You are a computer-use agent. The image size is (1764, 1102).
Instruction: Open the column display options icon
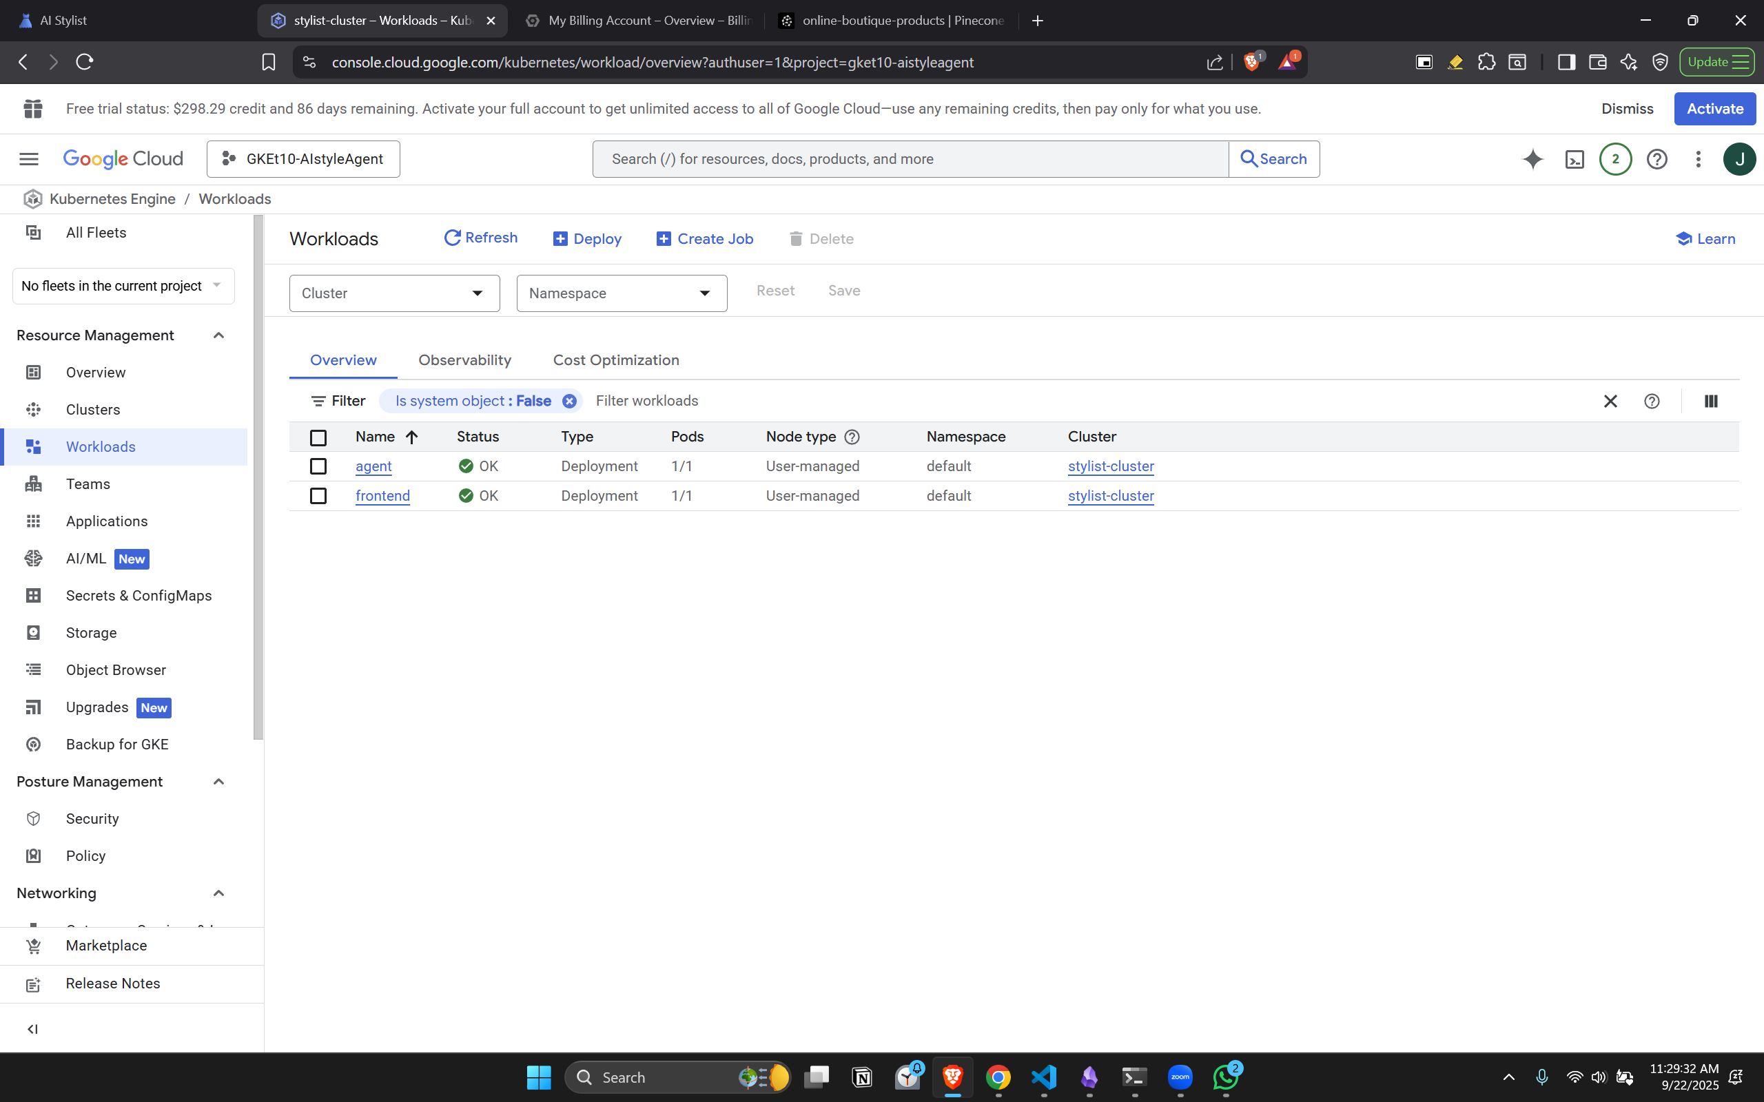pos(1710,401)
